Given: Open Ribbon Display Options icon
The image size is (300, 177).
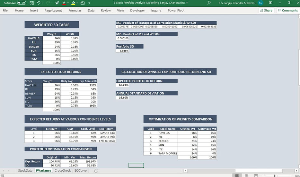Looking at the screenshot, I should tap(270, 3).
